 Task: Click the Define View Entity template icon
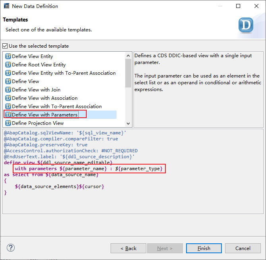click(x=8, y=56)
